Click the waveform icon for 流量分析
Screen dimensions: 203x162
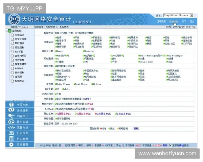[x=12, y=128]
